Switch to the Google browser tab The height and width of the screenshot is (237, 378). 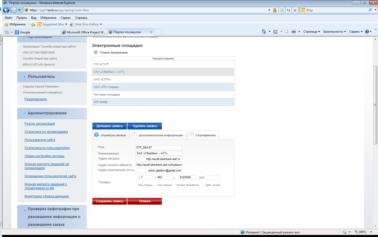click(x=37, y=32)
